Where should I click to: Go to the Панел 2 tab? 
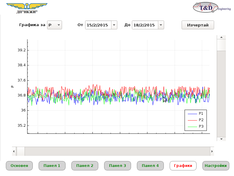click(85, 166)
